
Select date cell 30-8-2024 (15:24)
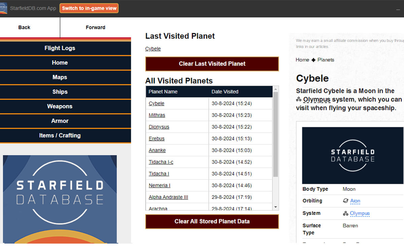click(x=240, y=103)
